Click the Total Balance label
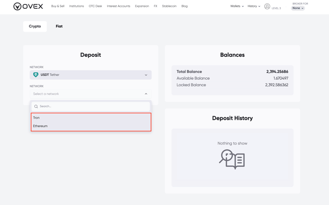 (189, 71)
